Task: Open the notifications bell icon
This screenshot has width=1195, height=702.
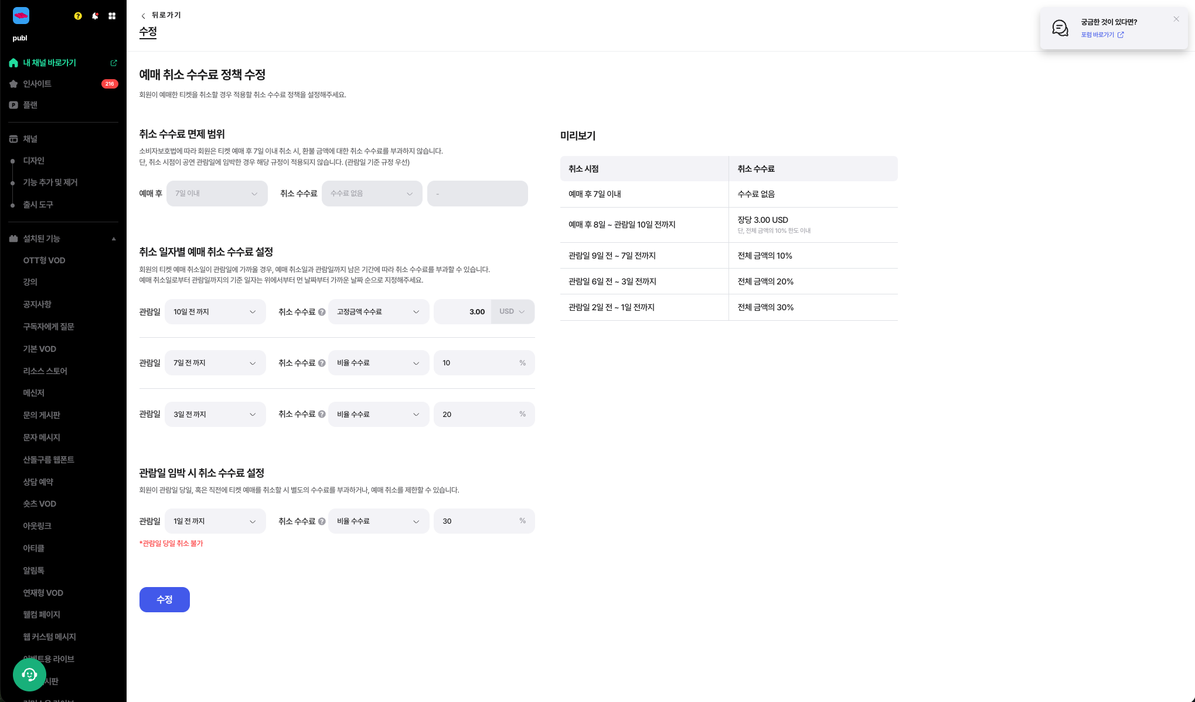Action: point(95,16)
